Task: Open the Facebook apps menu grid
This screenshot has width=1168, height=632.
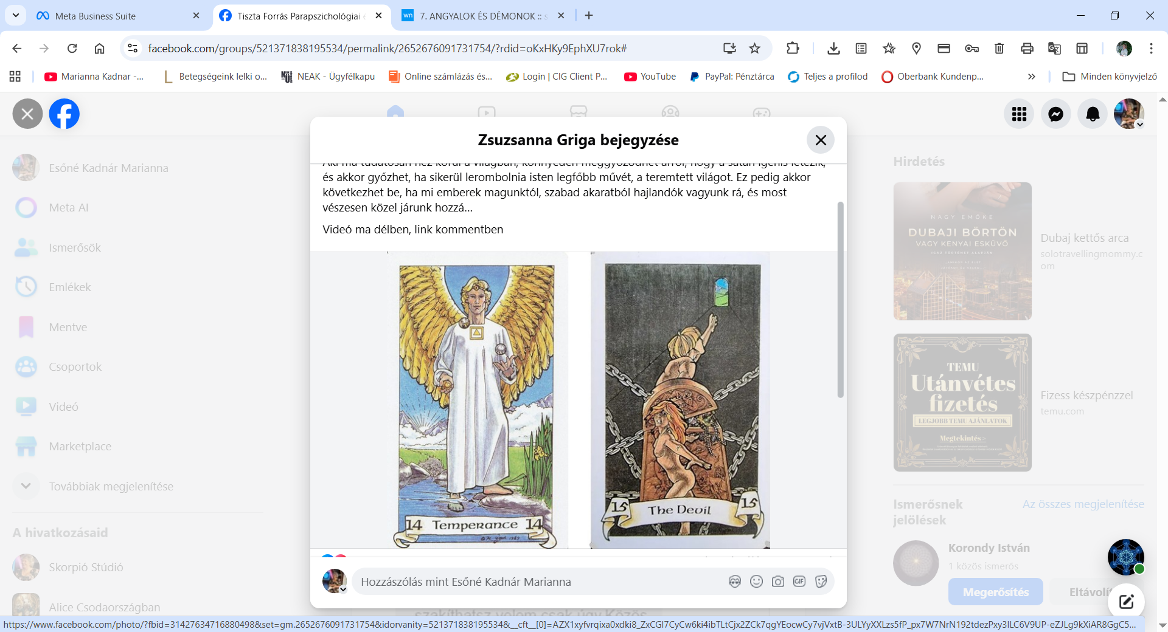Action: [x=1019, y=114]
